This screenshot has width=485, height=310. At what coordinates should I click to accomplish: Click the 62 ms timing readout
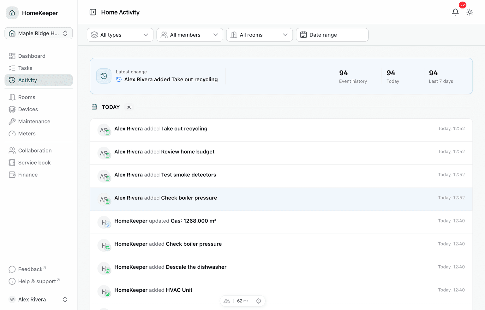[242, 301]
